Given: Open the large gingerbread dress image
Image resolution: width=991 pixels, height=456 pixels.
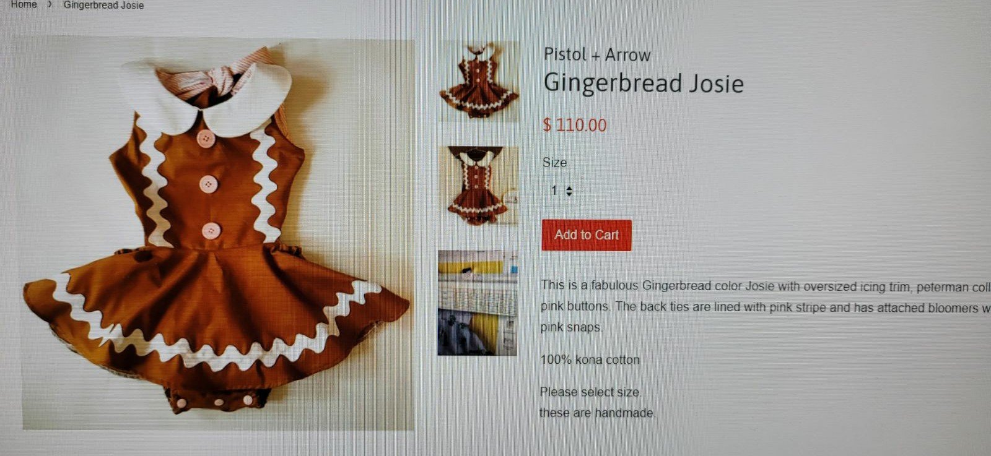Looking at the screenshot, I should tap(218, 234).
